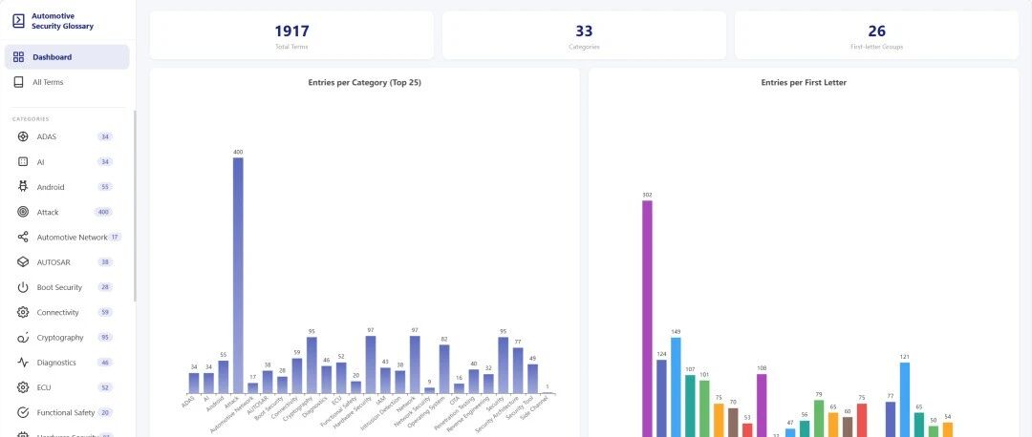1032x437 pixels.
Task: Click the 95 badge beside Cryptography
Action: 105,337
